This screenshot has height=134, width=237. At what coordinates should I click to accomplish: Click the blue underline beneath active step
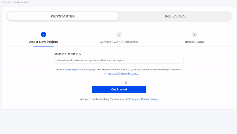(x=44, y=46)
